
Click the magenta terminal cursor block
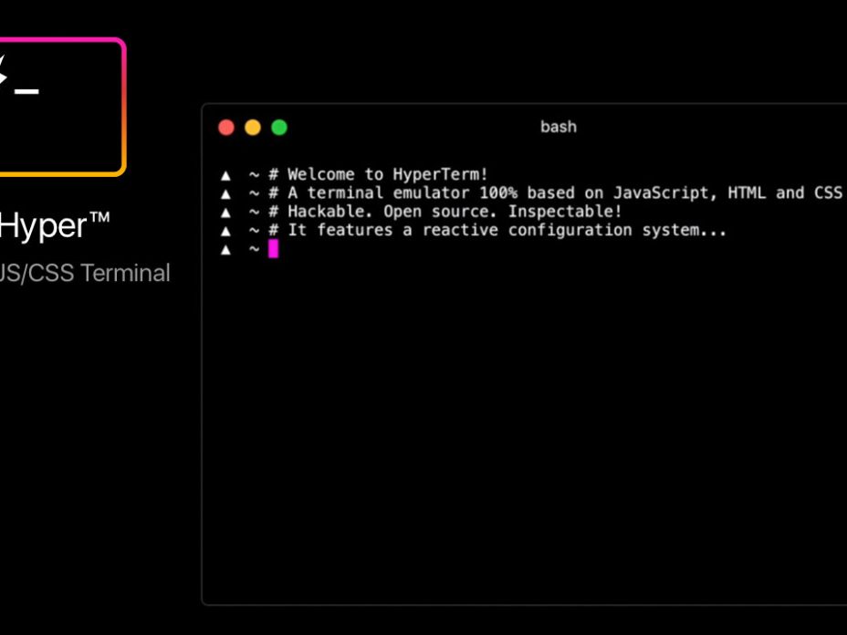[x=273, y=249]
